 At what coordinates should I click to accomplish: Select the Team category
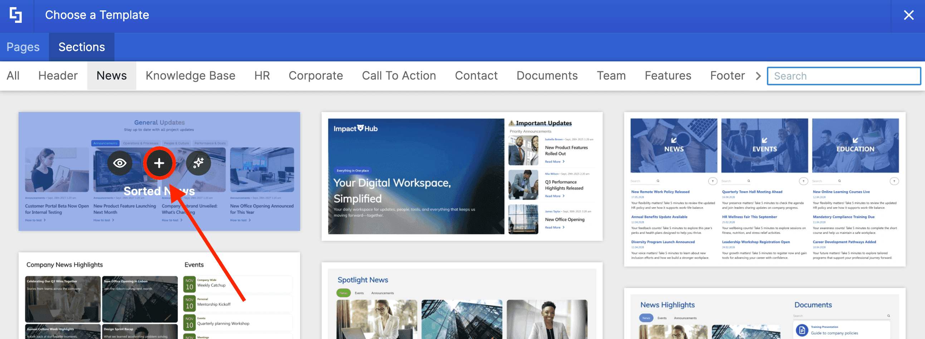[611, 76]
